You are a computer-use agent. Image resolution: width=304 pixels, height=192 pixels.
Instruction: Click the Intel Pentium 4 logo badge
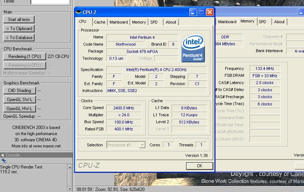tap(193, 48)
